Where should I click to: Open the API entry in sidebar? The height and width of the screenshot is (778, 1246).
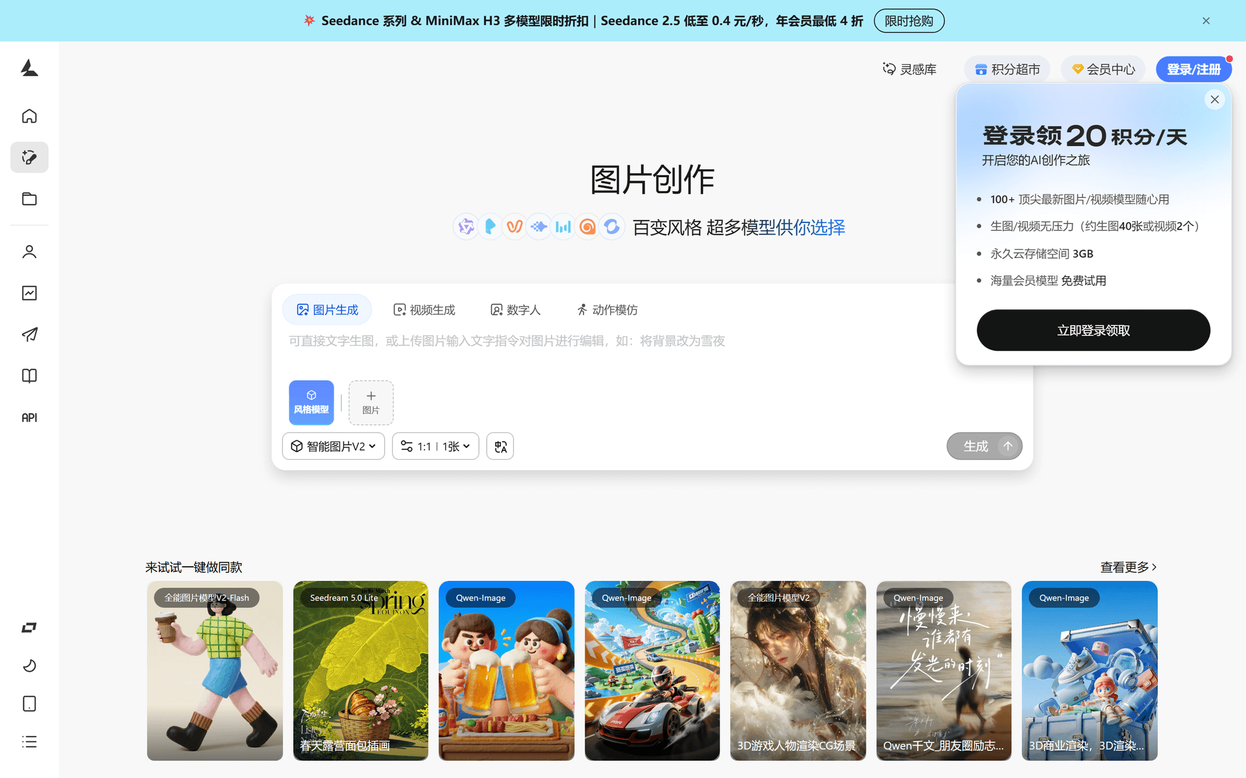29,418
